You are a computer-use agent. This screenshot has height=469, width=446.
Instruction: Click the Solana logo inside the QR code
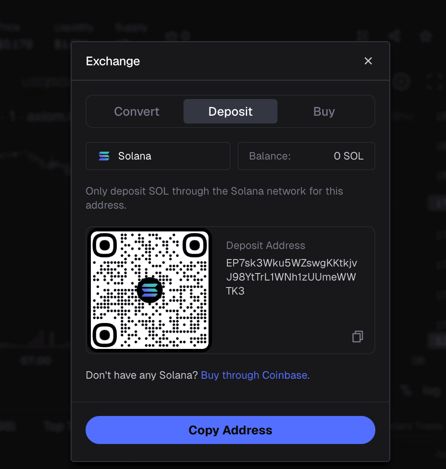point(149,290)
